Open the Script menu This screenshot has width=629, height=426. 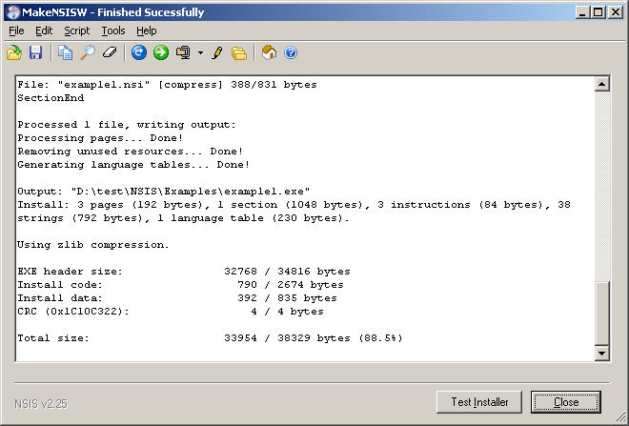[77, 30]
